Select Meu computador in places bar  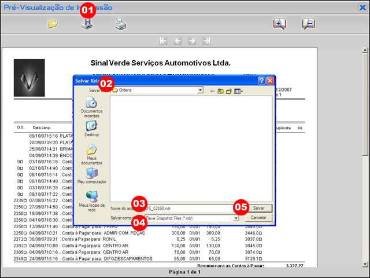(91, 175)
